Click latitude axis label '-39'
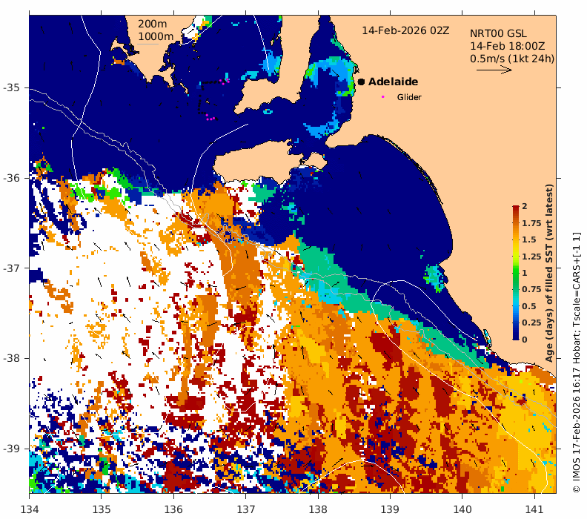Image resolution: width=587 pixels, height=519 pixels. click(x=11, y=449)
